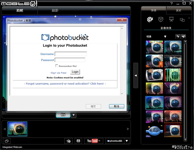This screenshot has height=150, width=194.
Task: Click the film reel icon in bottom bar
Action: [69, 141]
